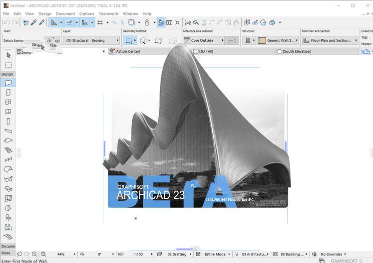Open the Options menu
Screen dimensions: 373x263
(87, 14)
